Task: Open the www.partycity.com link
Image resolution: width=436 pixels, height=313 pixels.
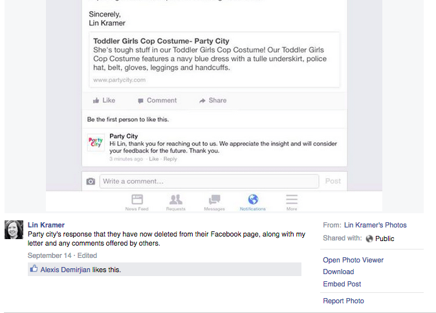Action: click(x=119, y=80)
